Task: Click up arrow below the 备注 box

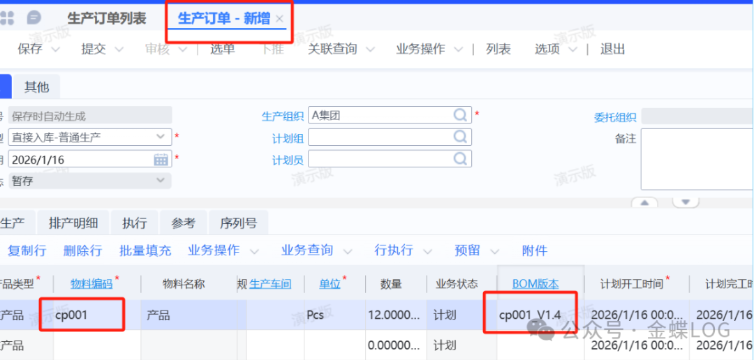Action: coord(644,202)
